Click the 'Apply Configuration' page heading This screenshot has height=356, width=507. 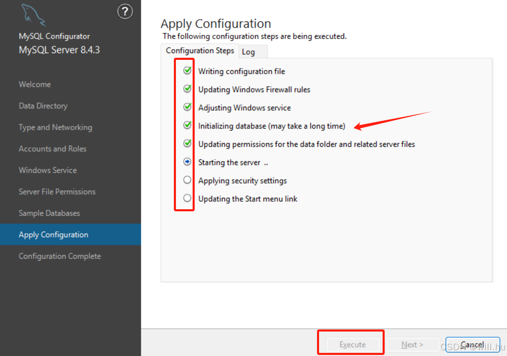(216, 24)
